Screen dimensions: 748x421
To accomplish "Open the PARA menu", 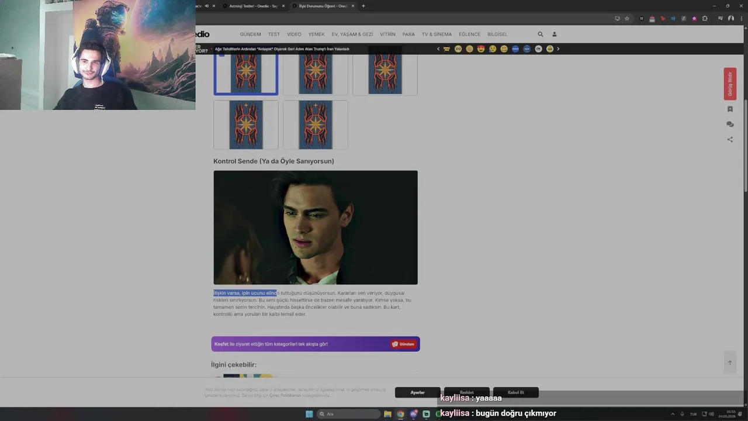I will pos(408,34).
